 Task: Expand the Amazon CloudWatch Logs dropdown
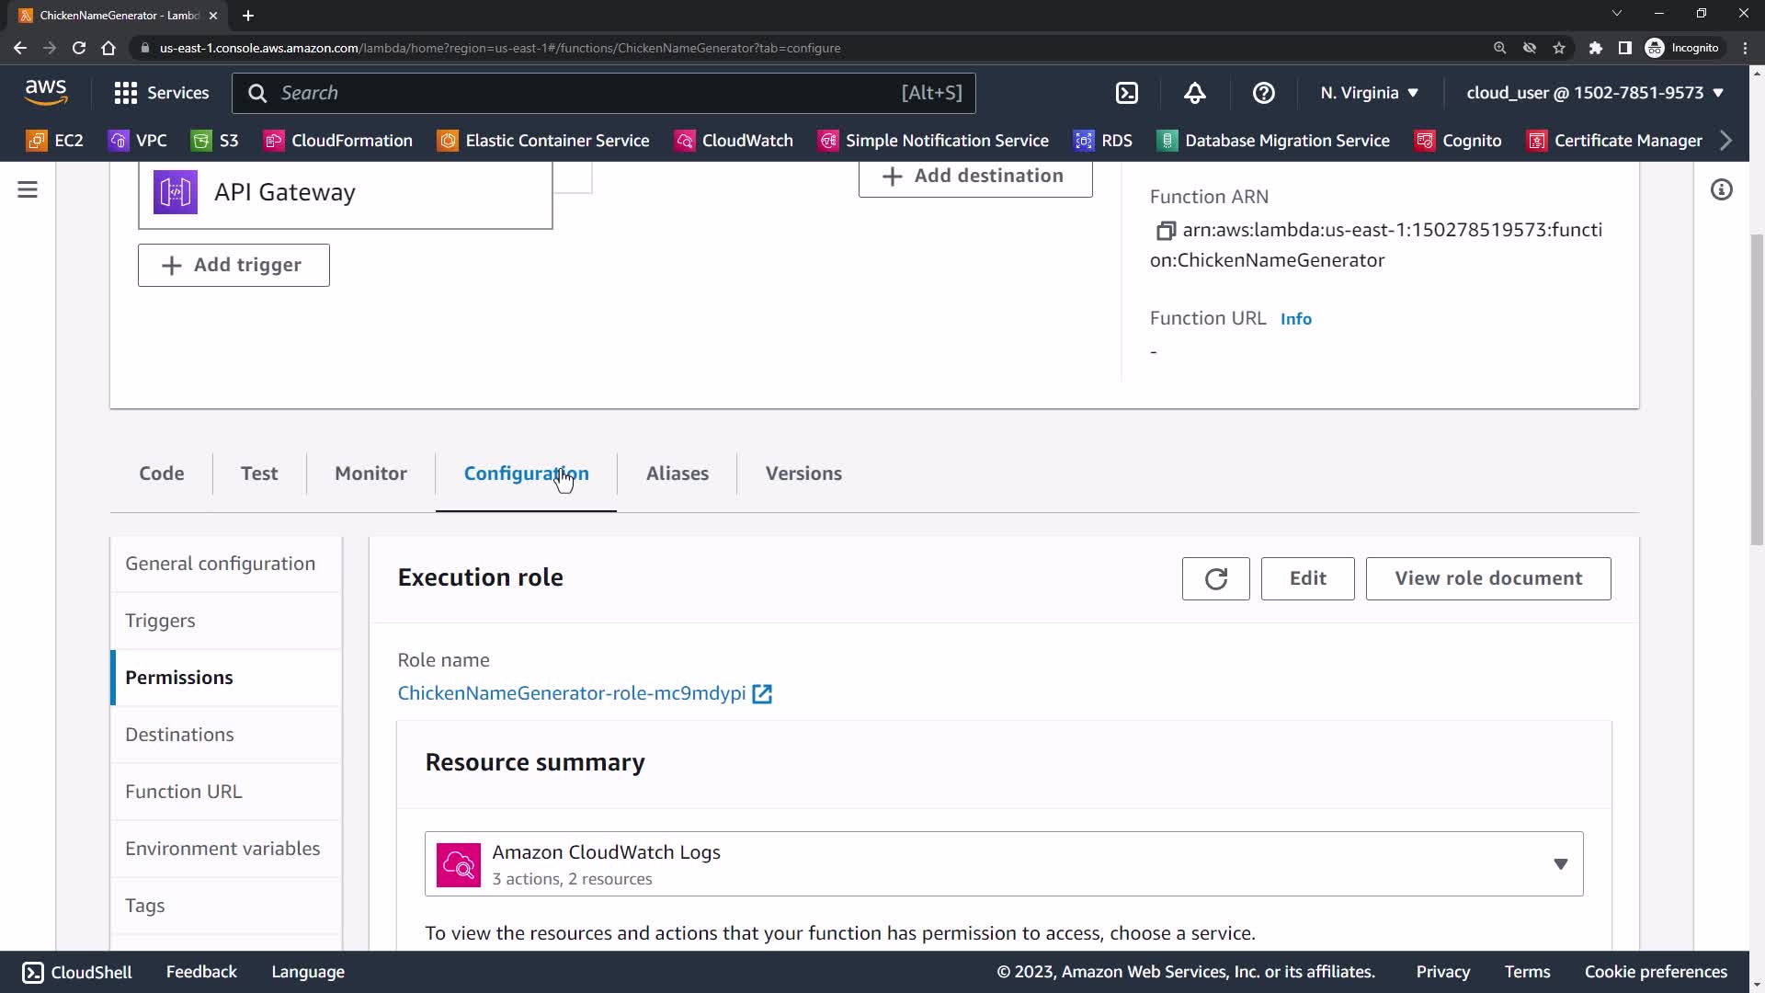pos(1559,864)
